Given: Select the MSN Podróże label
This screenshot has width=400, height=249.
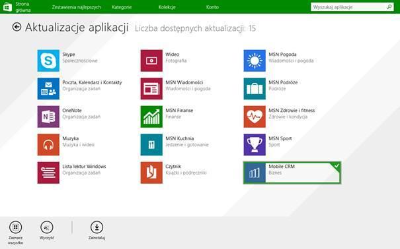Looking at the screenshot, I should click(283, 82).
